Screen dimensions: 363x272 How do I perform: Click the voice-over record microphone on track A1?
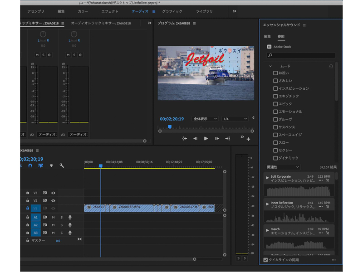69,217
